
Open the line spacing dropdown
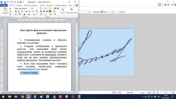point(54,11)
